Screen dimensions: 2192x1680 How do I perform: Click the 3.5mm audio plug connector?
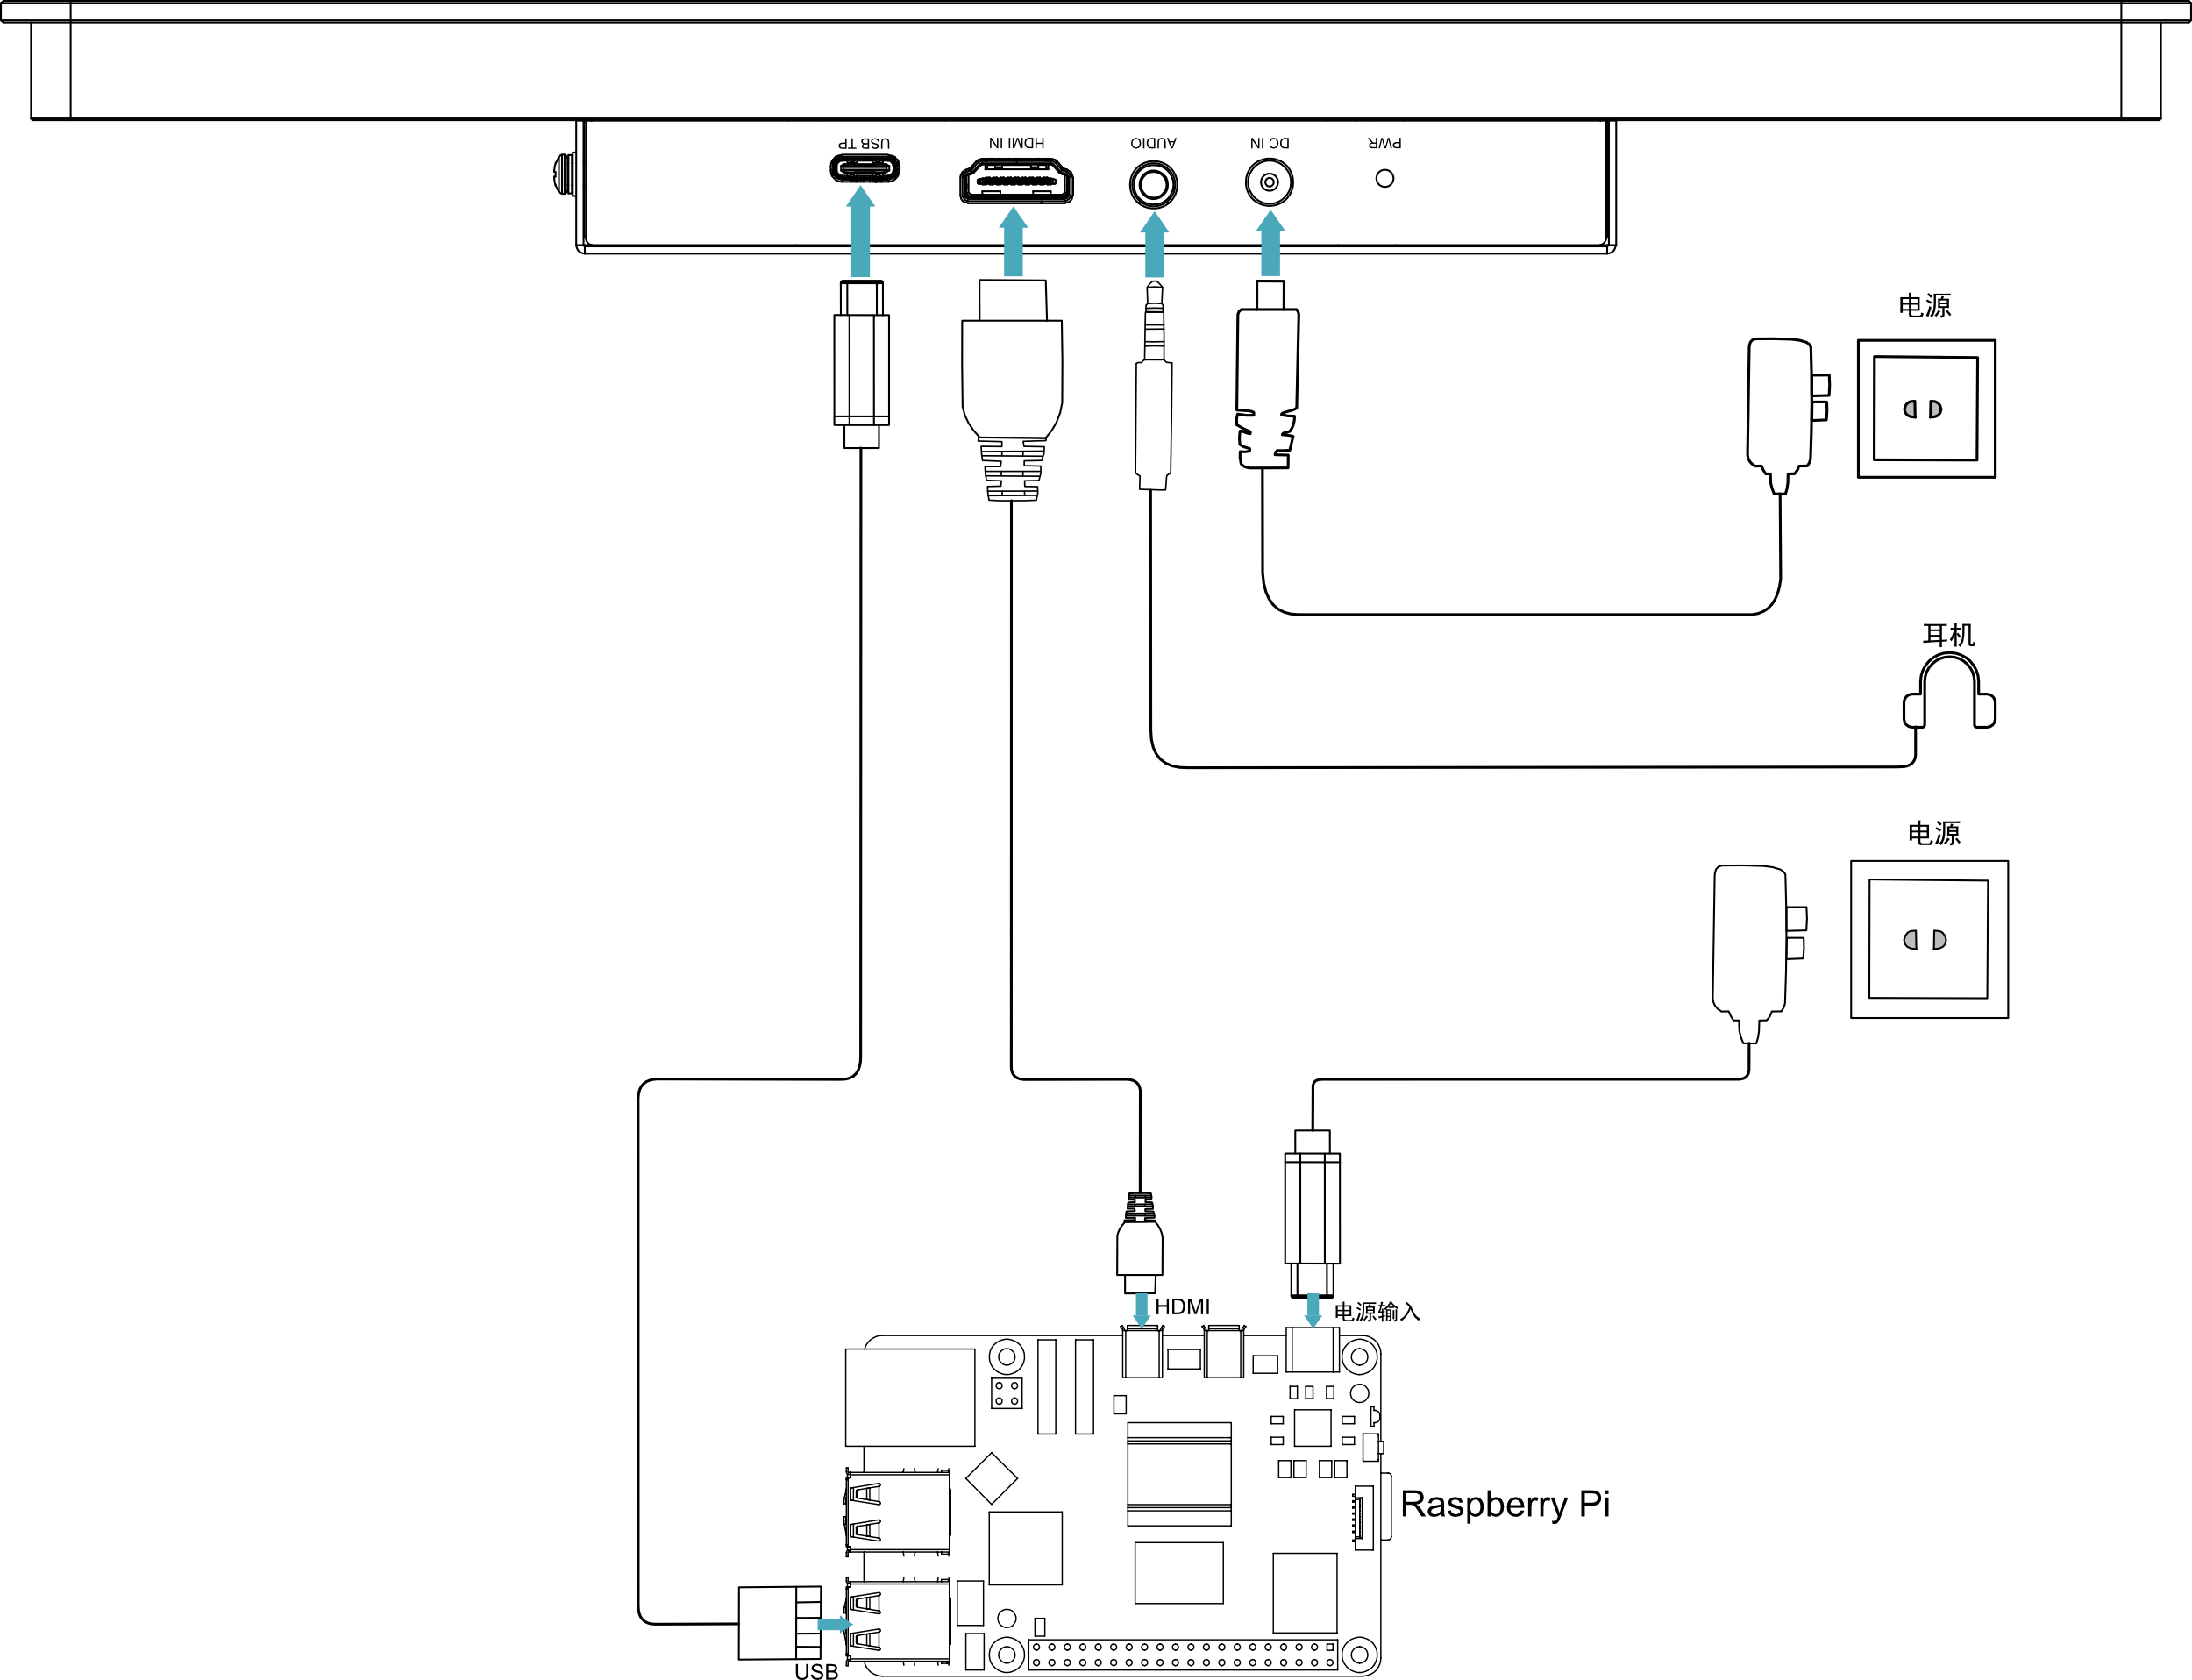tap(1153, 386)
